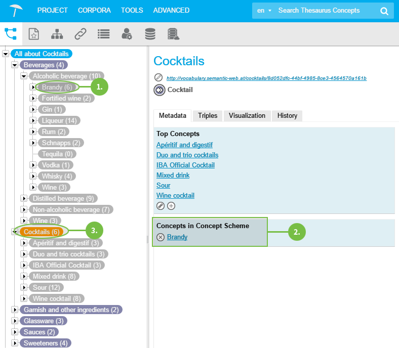This screenshot has height=348, width=399.
Task: Collapse the Beverages (4) tree node
Action: [x=15, y=65]
